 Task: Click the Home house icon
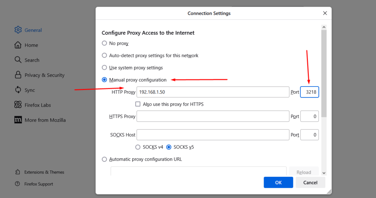(18, 45)
